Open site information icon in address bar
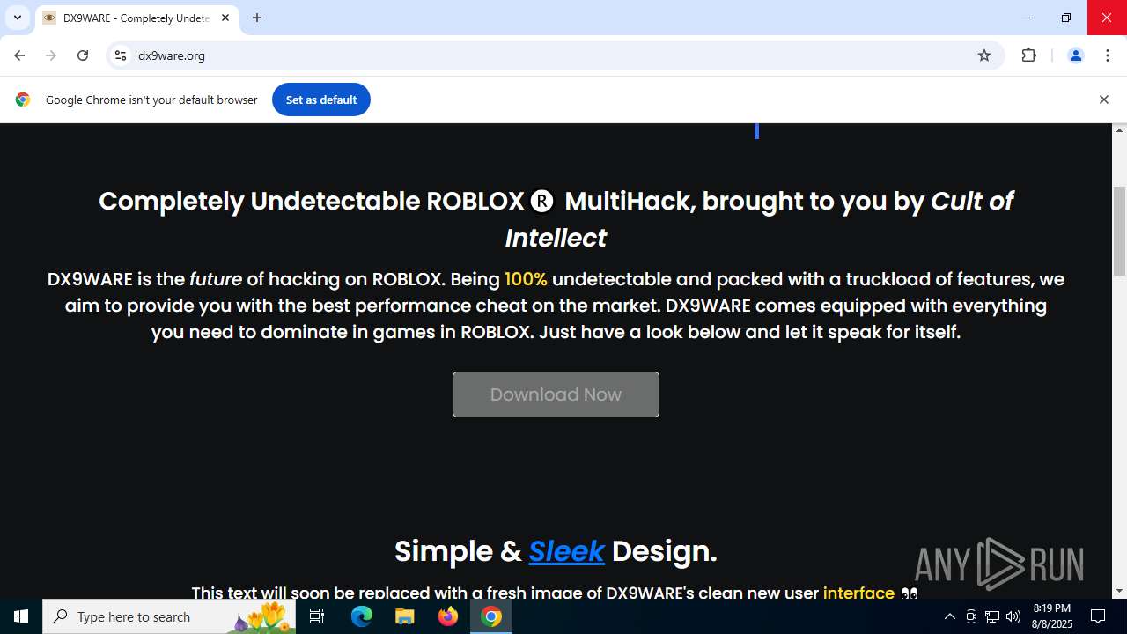 121,55
